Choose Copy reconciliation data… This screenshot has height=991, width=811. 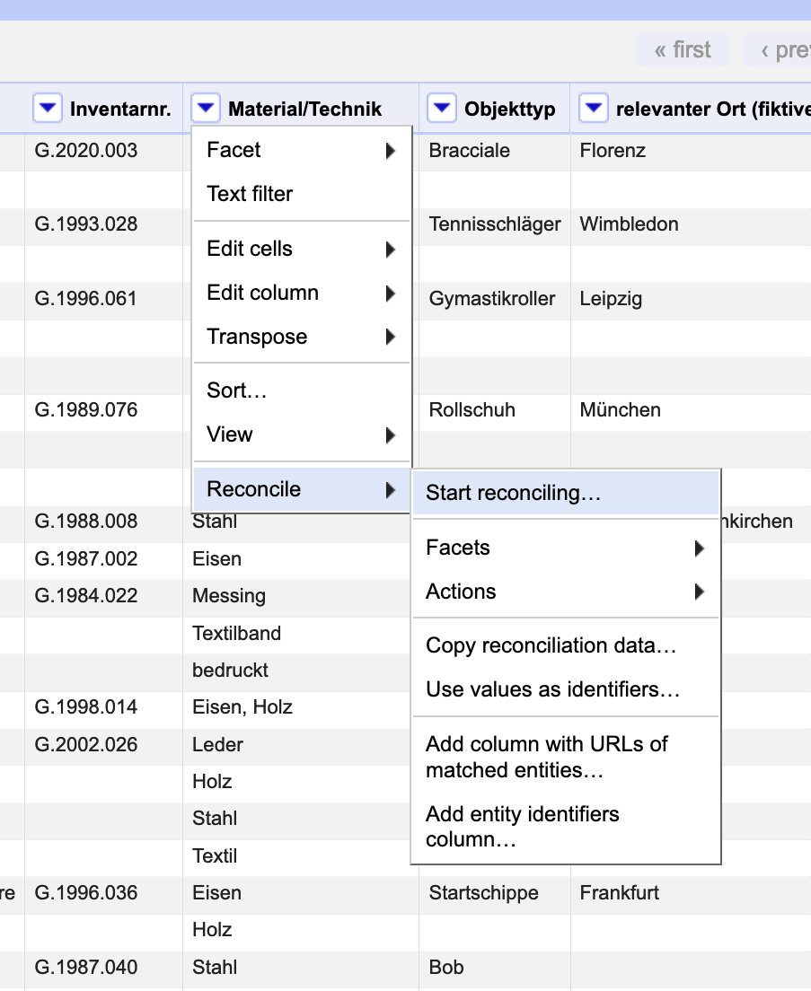[x=551, y=645]
